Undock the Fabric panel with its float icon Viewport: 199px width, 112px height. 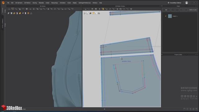(x=196, y=6)
